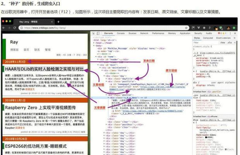The height and width of the screenshot is (155, 240).
Task: Click 阅读全文 under the Raspberry post
Action: [x=20, y=128]
